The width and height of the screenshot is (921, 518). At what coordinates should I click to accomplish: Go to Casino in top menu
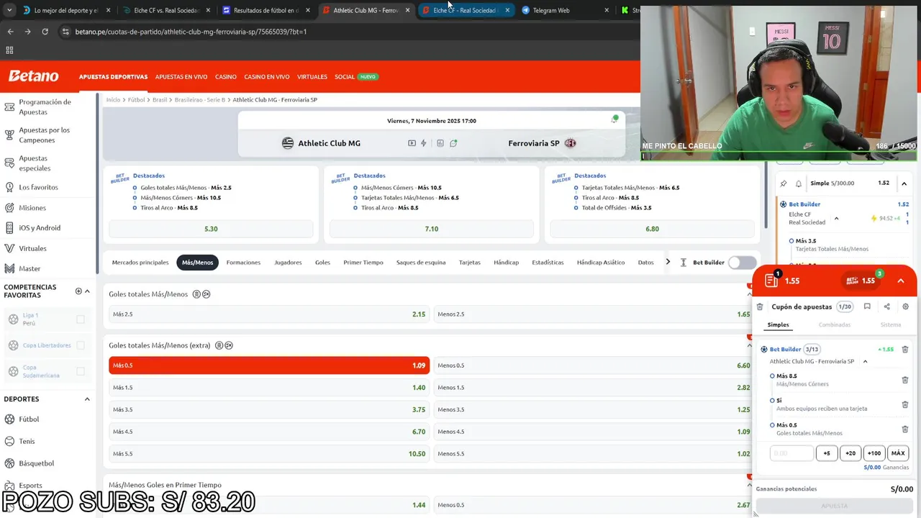pyautogui.click(x=226, y=77)
